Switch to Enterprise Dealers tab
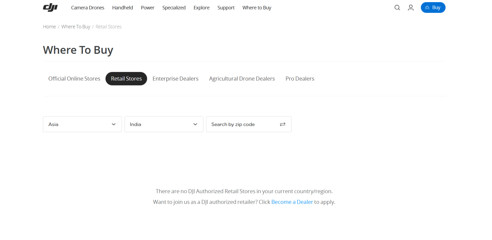This screenshot has width=492, height=240. pos(175,79)
